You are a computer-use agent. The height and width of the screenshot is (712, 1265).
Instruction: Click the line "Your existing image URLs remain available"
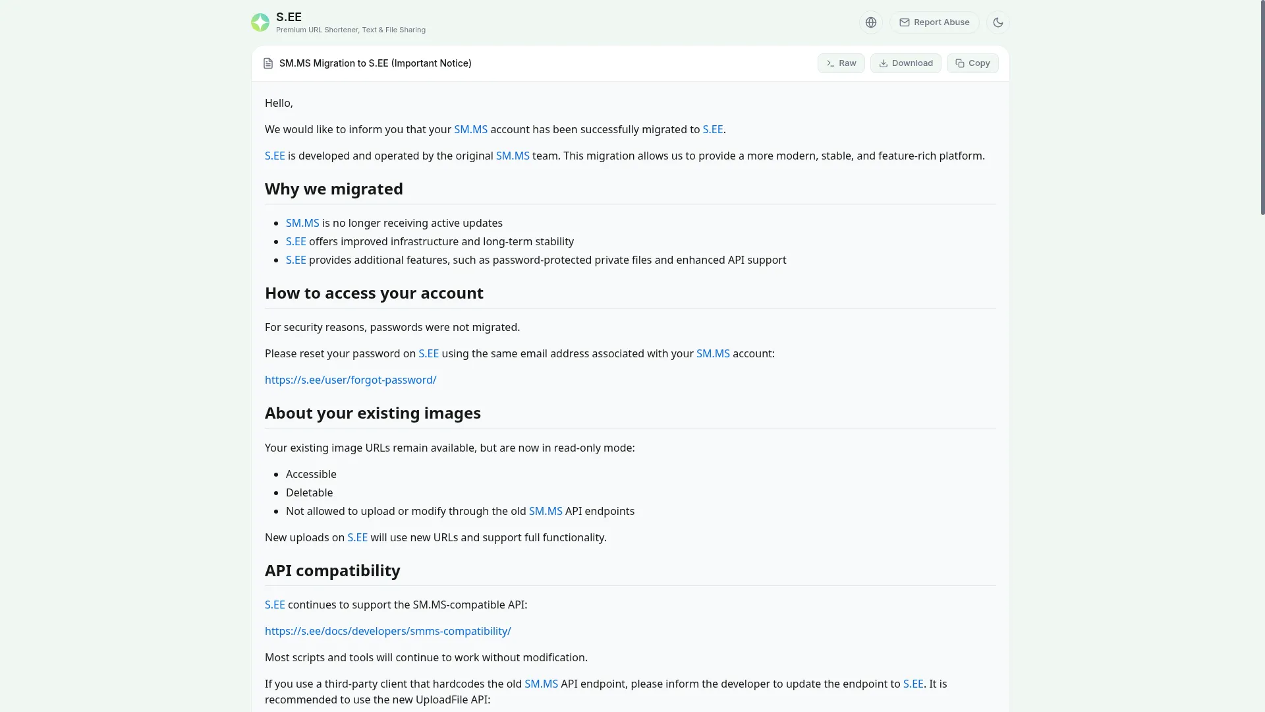tap(450, 448)
